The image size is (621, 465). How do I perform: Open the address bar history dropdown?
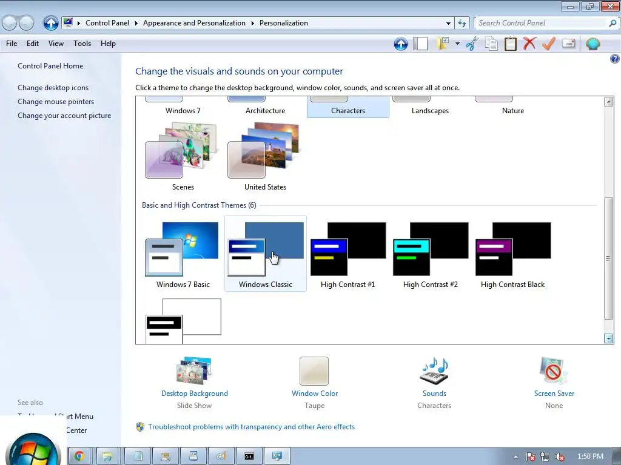pyautogui.click(x=448, y=24)
